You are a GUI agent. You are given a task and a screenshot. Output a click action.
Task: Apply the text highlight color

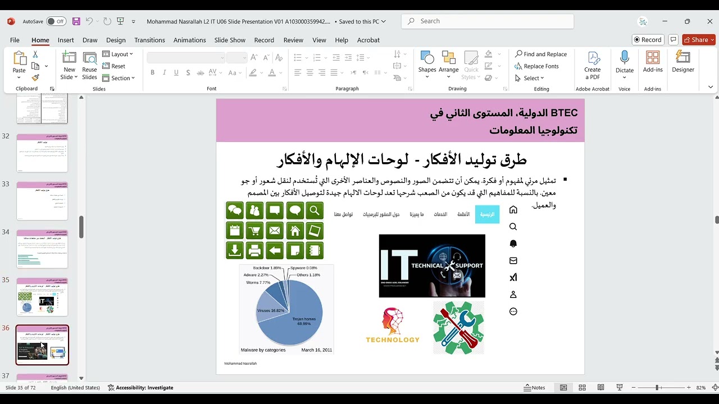(253, 73)
